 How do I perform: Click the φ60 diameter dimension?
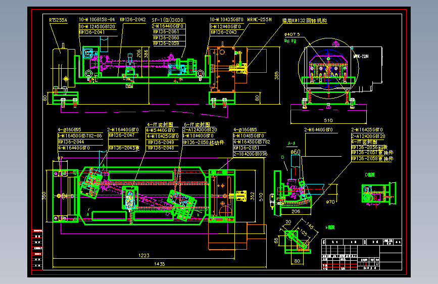click(296, 152)
